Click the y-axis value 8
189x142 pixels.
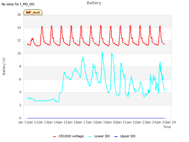pos(20,66)
